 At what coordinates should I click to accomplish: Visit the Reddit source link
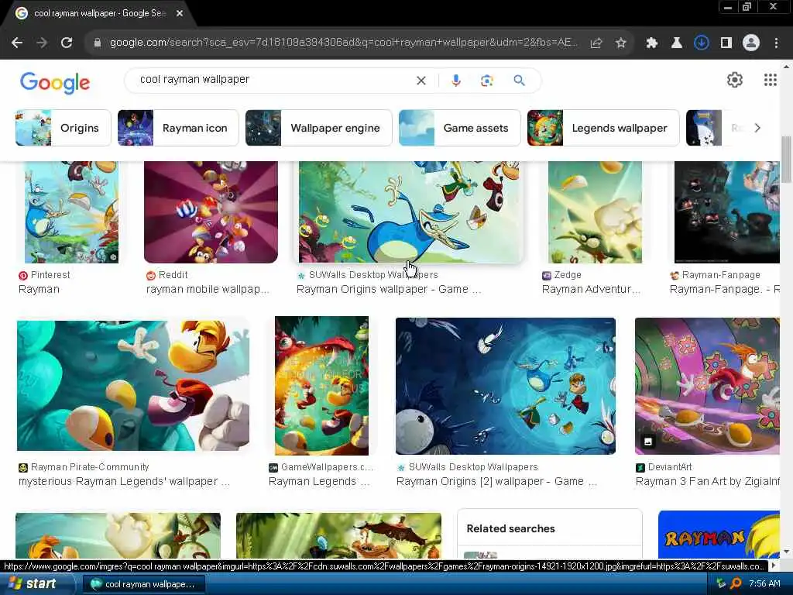click(x=167, y=275)
